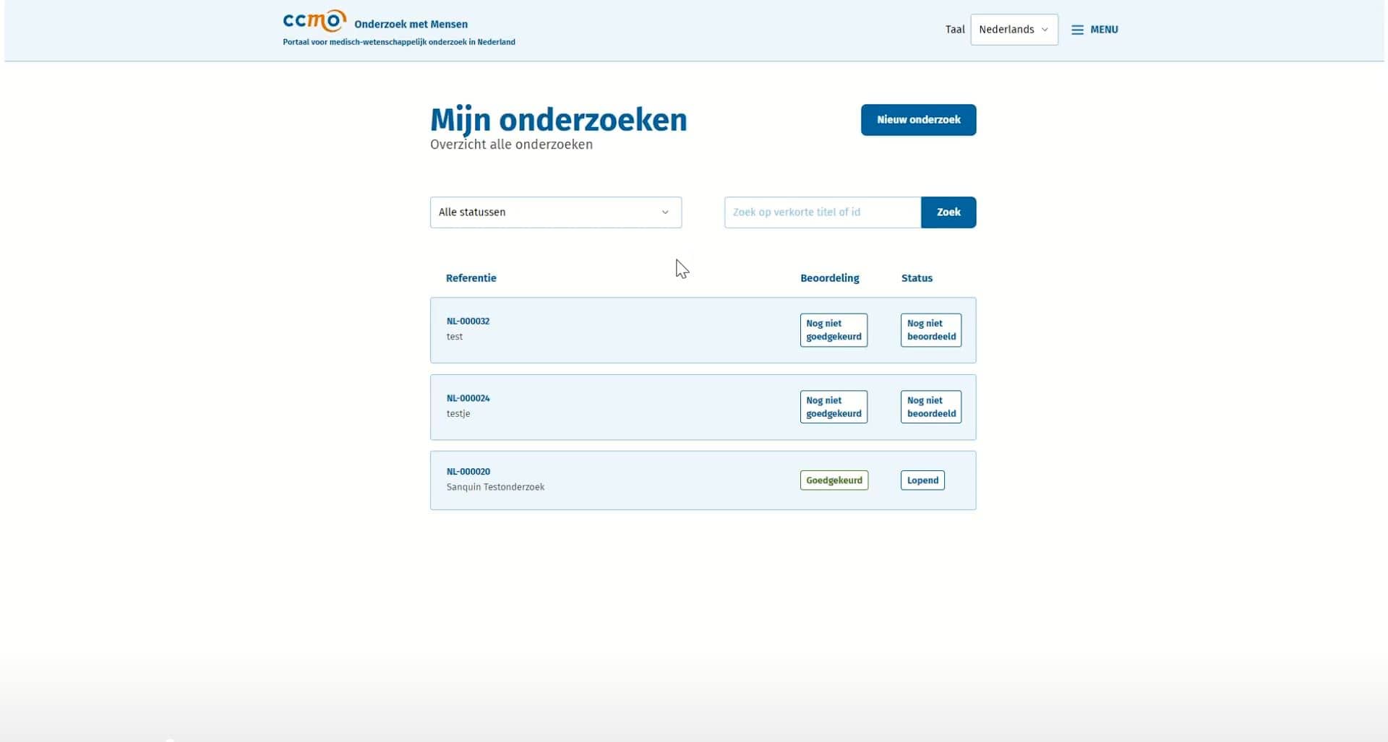This screenshot has width=1388, height=742.
Task: Open study NL-000020
Action: pyautogui.click(x=468, y=472)
